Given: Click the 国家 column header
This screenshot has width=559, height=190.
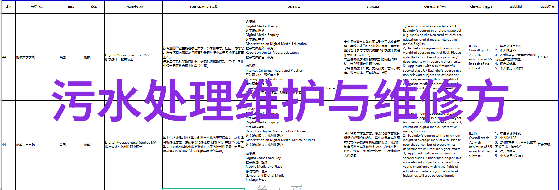Looking at the screenshot, I should click(71, 7).
